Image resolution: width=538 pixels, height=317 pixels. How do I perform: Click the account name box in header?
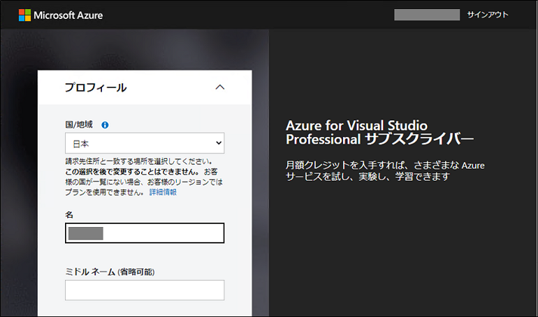427,15
